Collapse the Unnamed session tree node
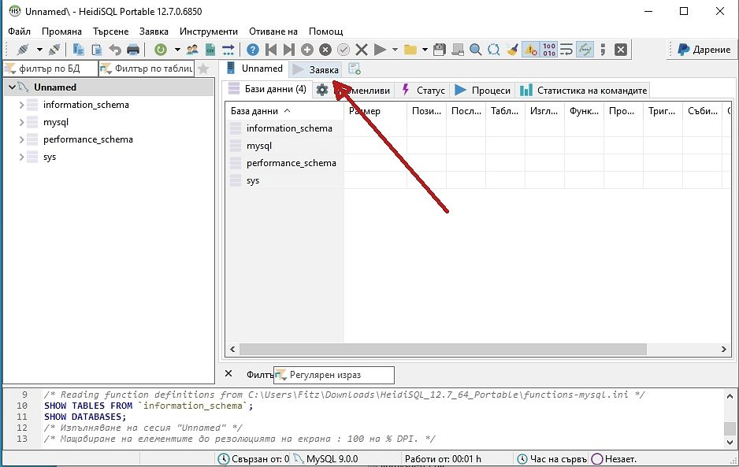The image size is (739, 467). (12, 87)
